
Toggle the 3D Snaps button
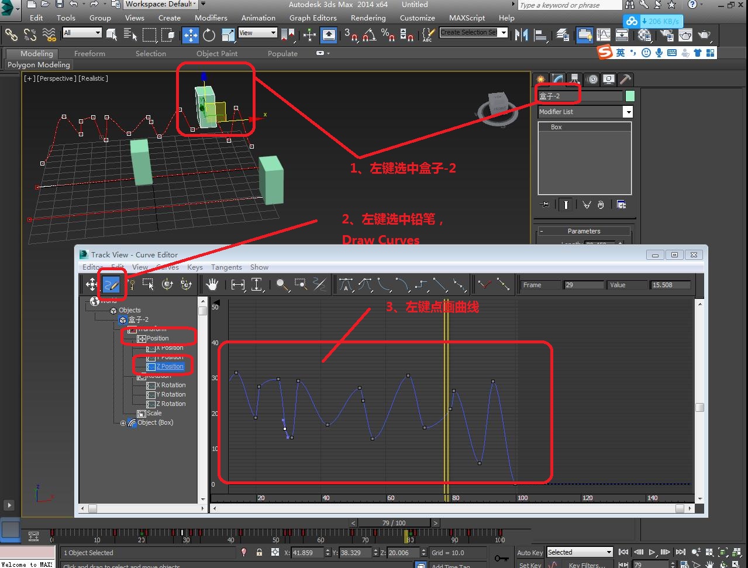coord(350,35)
